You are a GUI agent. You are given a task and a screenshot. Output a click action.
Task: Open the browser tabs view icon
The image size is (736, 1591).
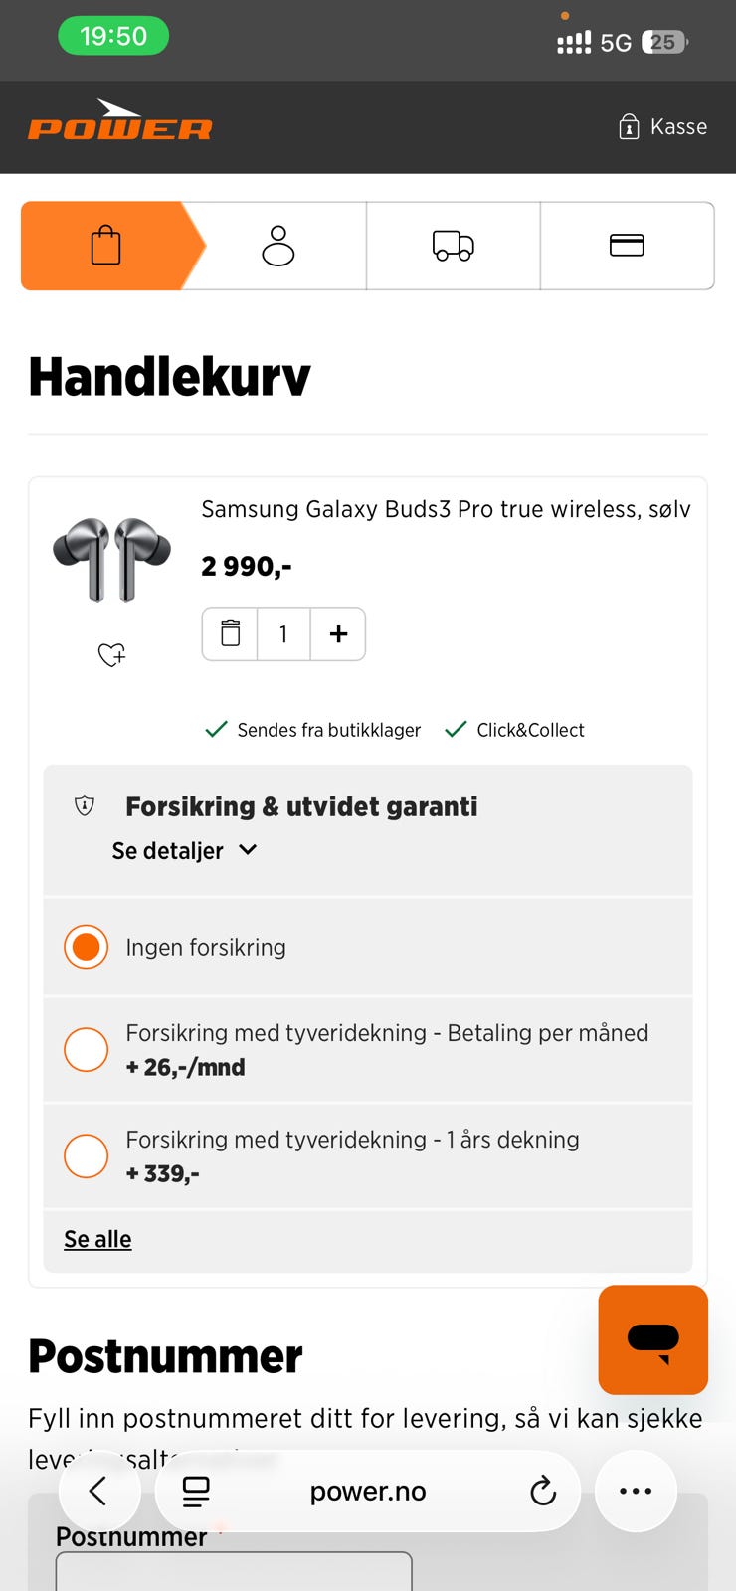click(x=195, y=1491)
